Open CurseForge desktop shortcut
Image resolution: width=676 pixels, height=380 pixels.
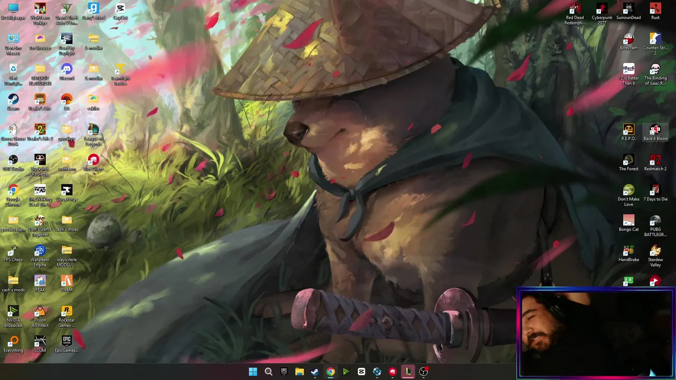(67, 193)
